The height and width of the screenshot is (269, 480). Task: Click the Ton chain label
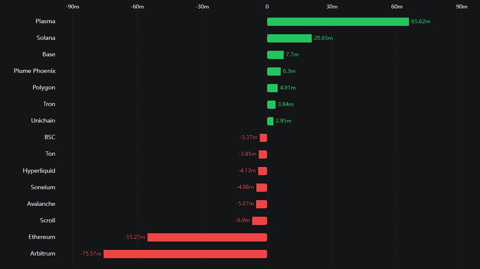pos(50,154)
